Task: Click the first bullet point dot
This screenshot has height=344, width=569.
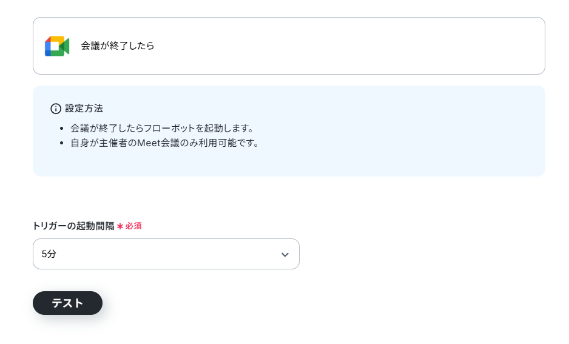Action: point(62,129)
